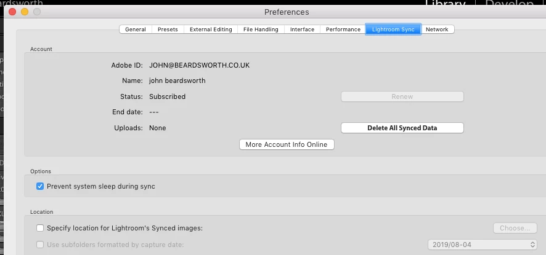
Task: Click the 'Account' section label
Action: click(x=41, y=49)
